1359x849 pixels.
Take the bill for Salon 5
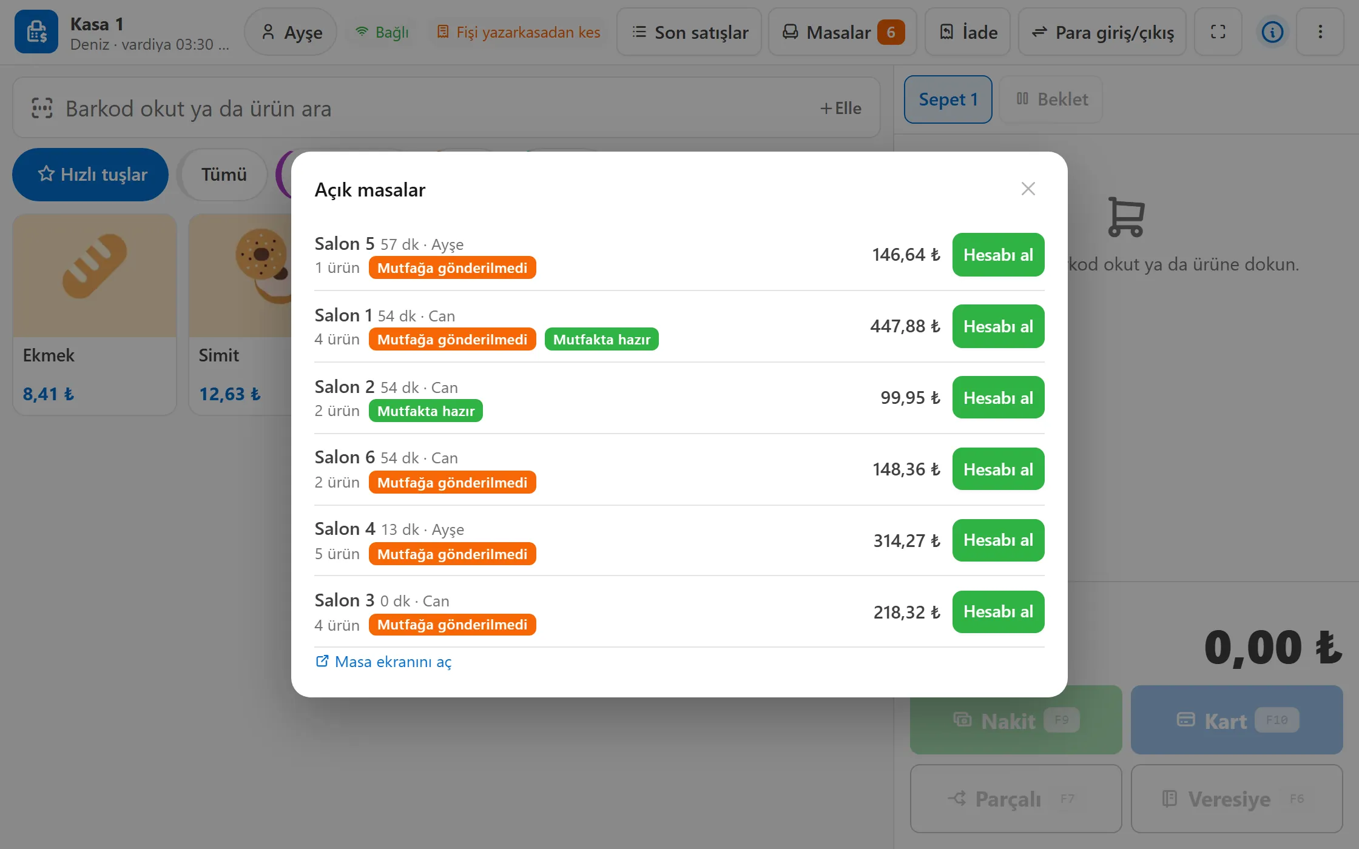998,255
